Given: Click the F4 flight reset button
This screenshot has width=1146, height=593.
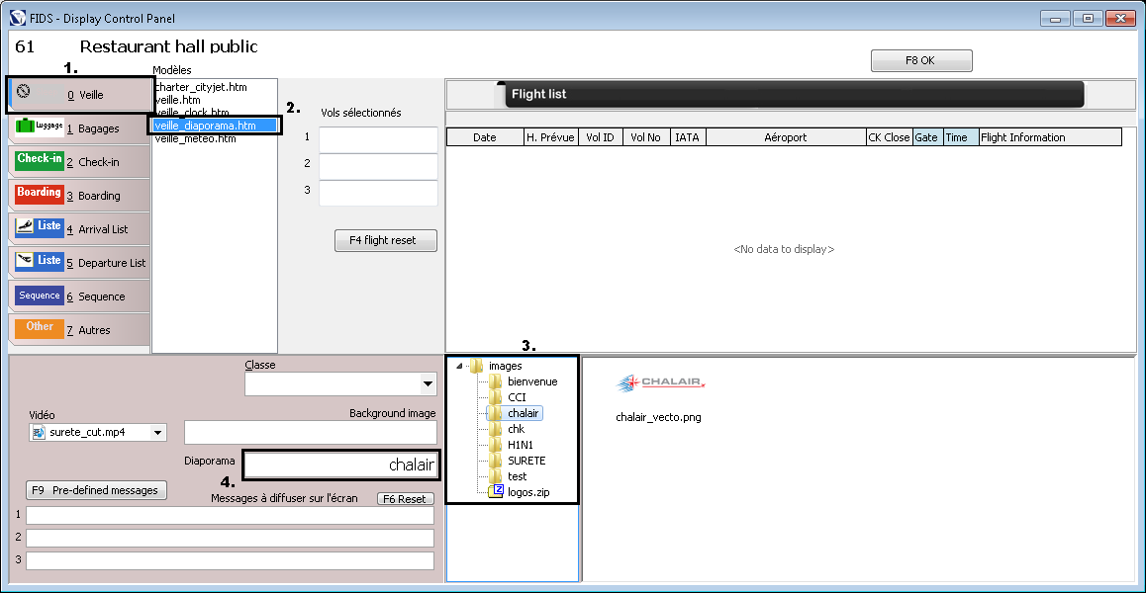Looking at the screenshot, I should [x=386, y=240].
